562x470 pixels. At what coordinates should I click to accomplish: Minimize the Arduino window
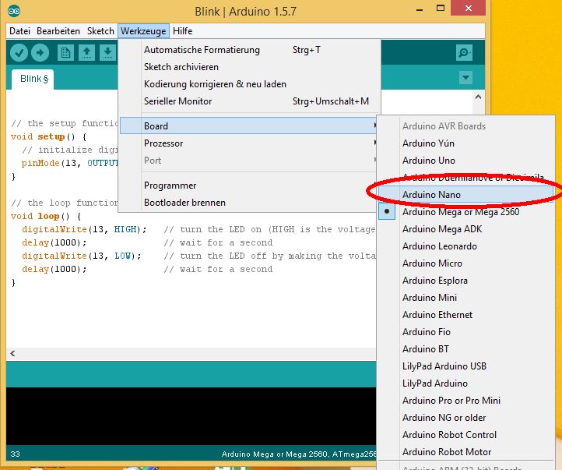tap(420, 9)
